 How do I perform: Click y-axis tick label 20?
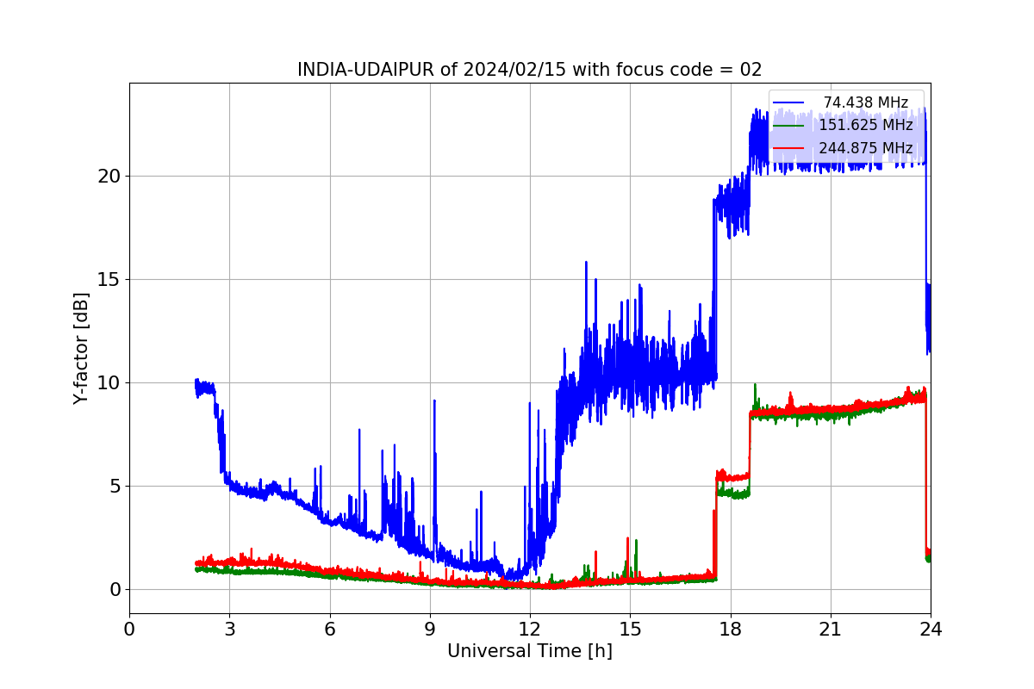[109, 176]
